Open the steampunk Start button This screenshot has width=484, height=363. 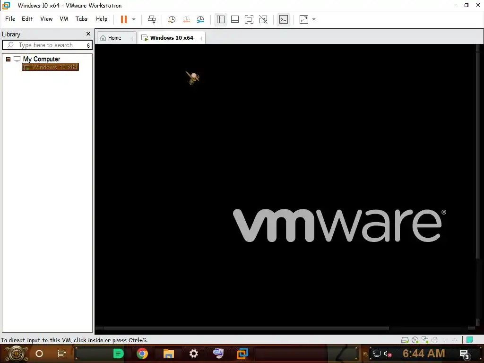pos(16,354)
